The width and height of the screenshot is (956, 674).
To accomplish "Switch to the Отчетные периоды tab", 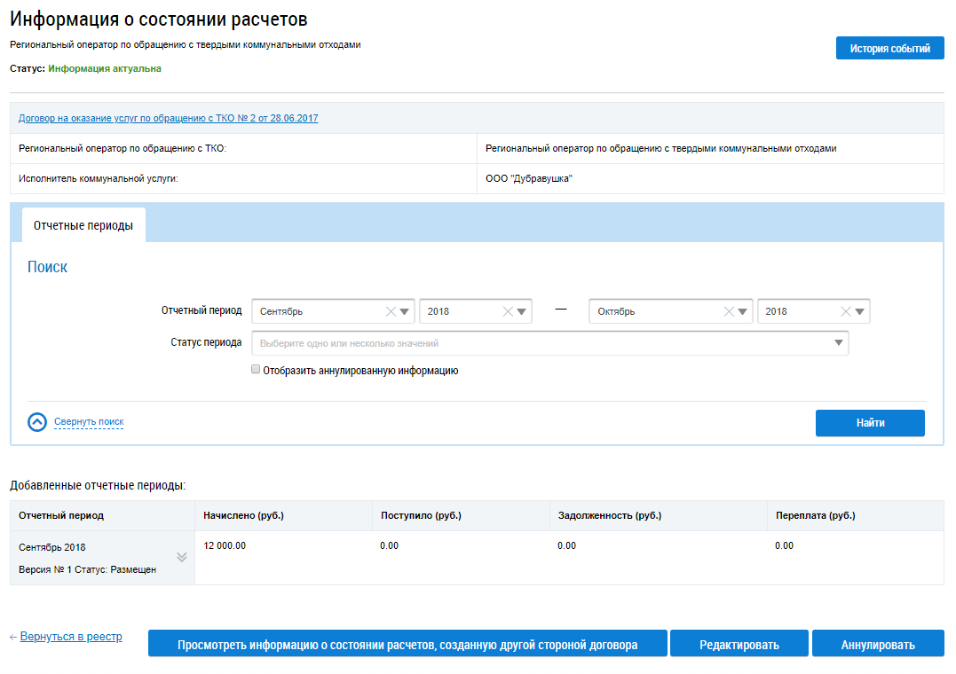I will (x=83, y=225).
